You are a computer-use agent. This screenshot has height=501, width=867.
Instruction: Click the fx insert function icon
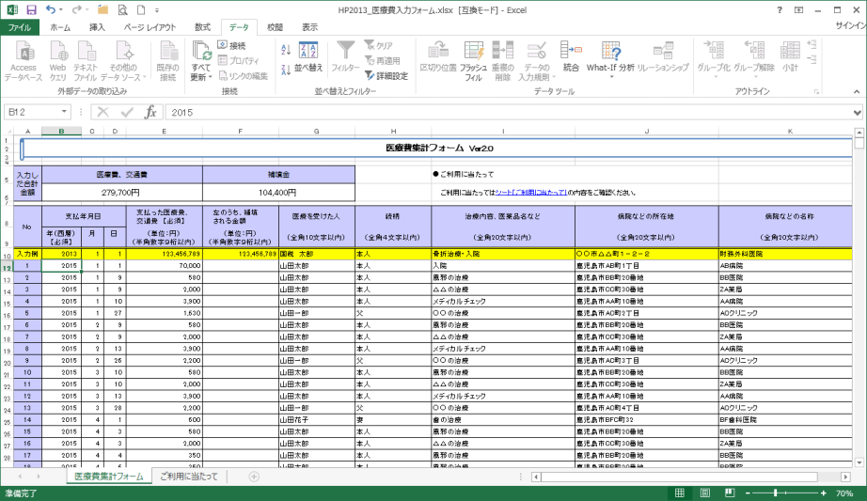pos(150,112)
